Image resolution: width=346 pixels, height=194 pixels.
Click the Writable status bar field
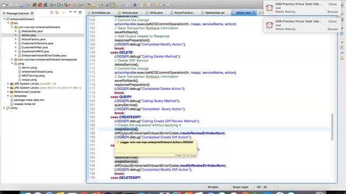tap(212, 187)
